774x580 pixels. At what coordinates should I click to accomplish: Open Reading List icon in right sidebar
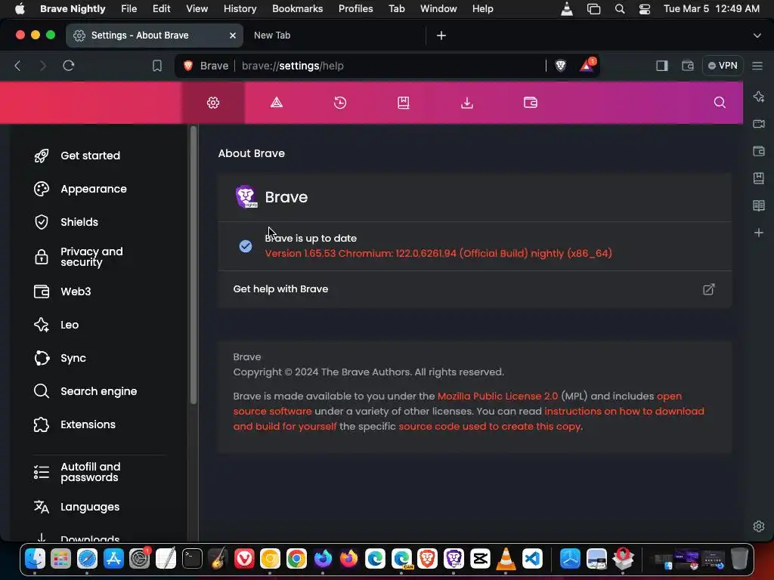tap(759, 205)
